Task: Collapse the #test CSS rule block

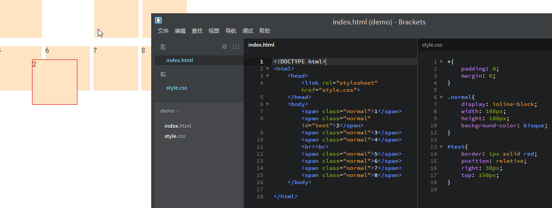Action: tap(441, 147)
